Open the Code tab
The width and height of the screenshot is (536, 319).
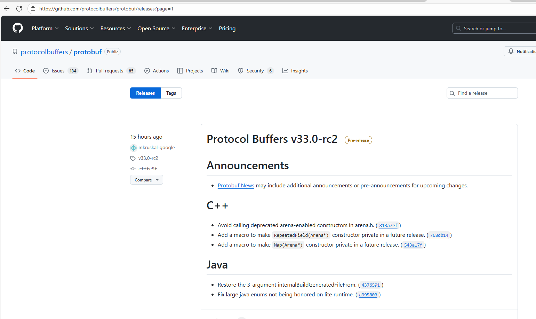pyautogui.click(x=25, y=71)
